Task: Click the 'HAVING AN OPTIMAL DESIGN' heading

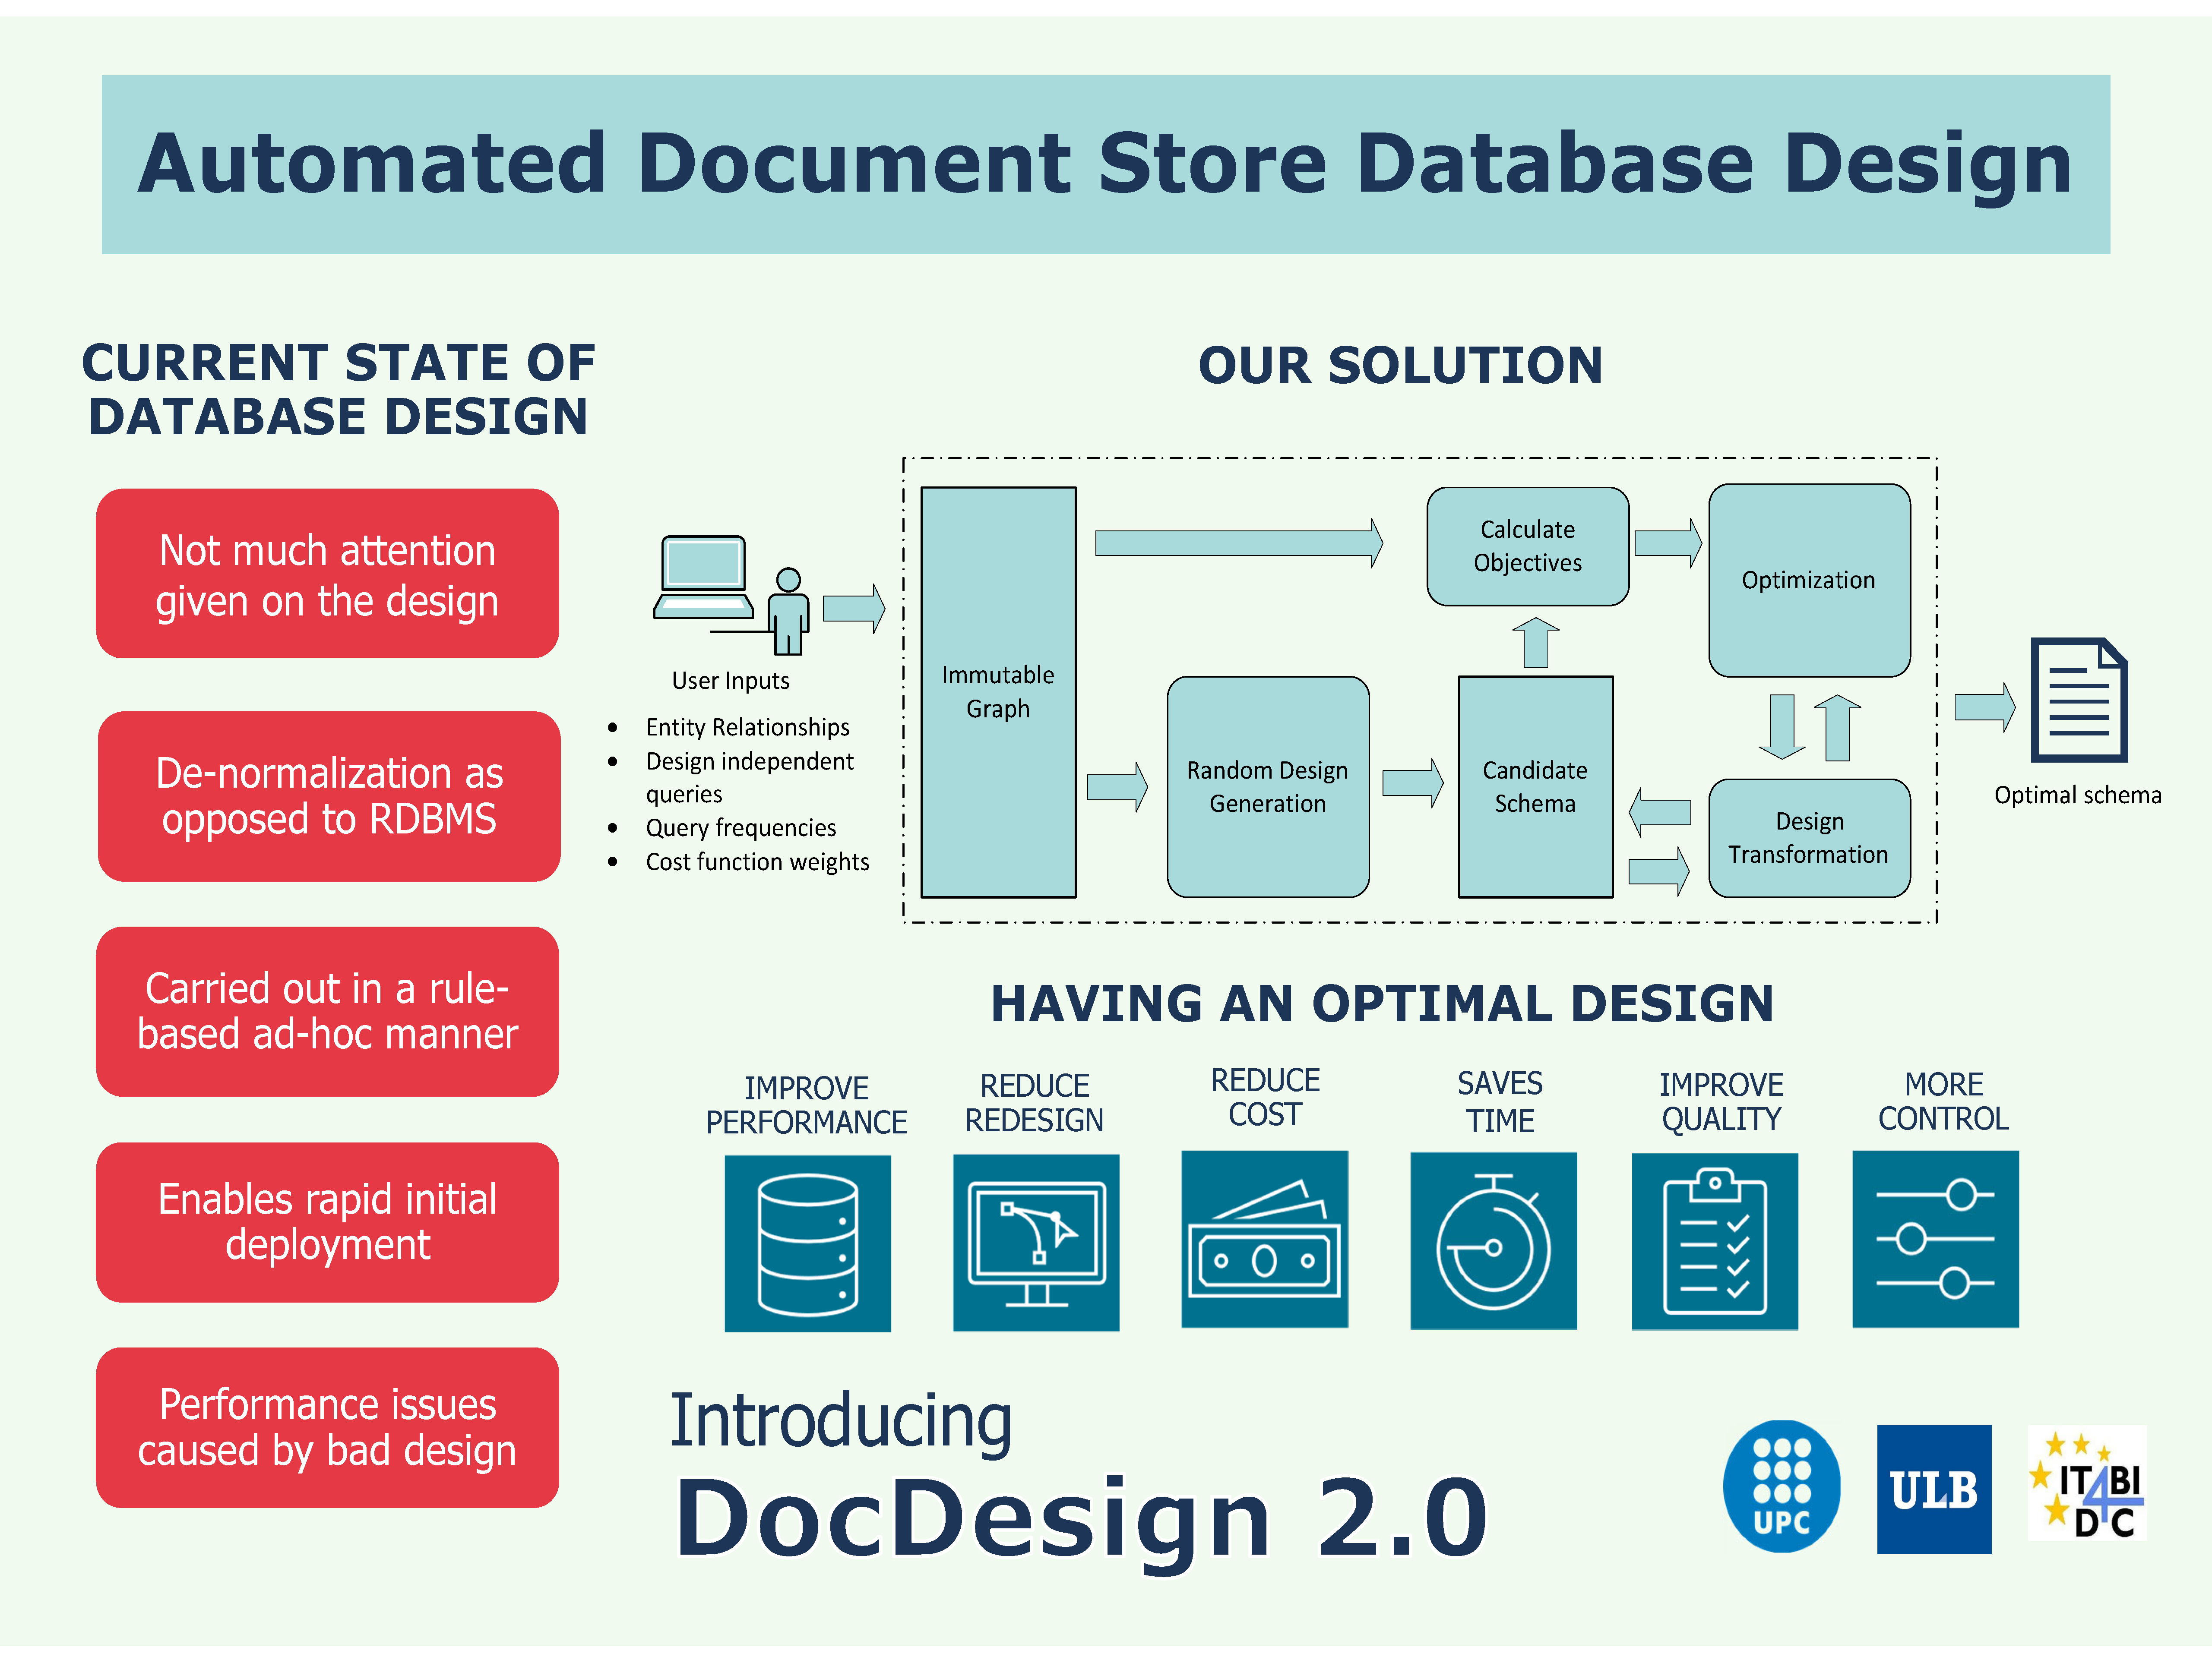Action: pyautogui.click(x=1382, y=1003)
